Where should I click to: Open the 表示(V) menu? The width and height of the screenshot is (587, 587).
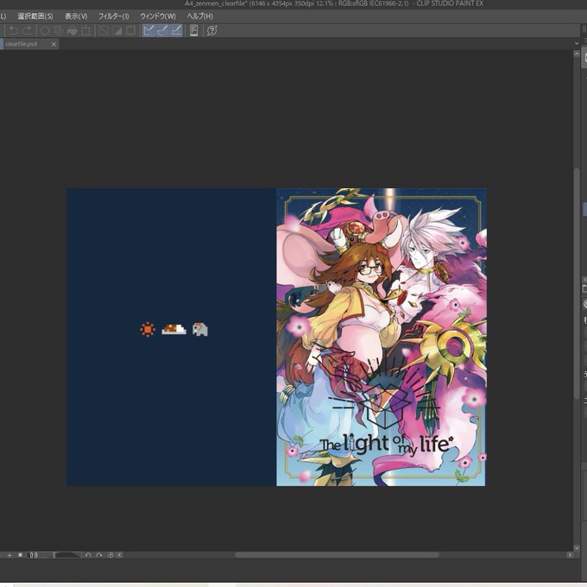click(76, 16)
